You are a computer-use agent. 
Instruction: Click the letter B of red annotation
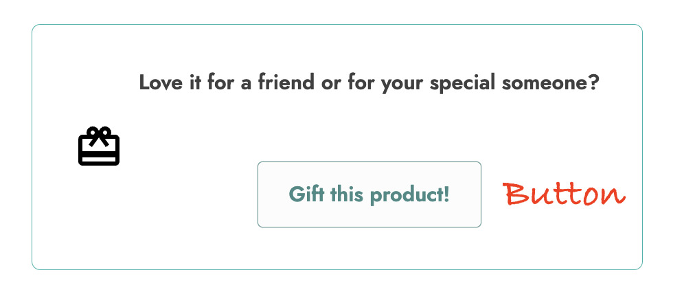click(x=516, y=193)
